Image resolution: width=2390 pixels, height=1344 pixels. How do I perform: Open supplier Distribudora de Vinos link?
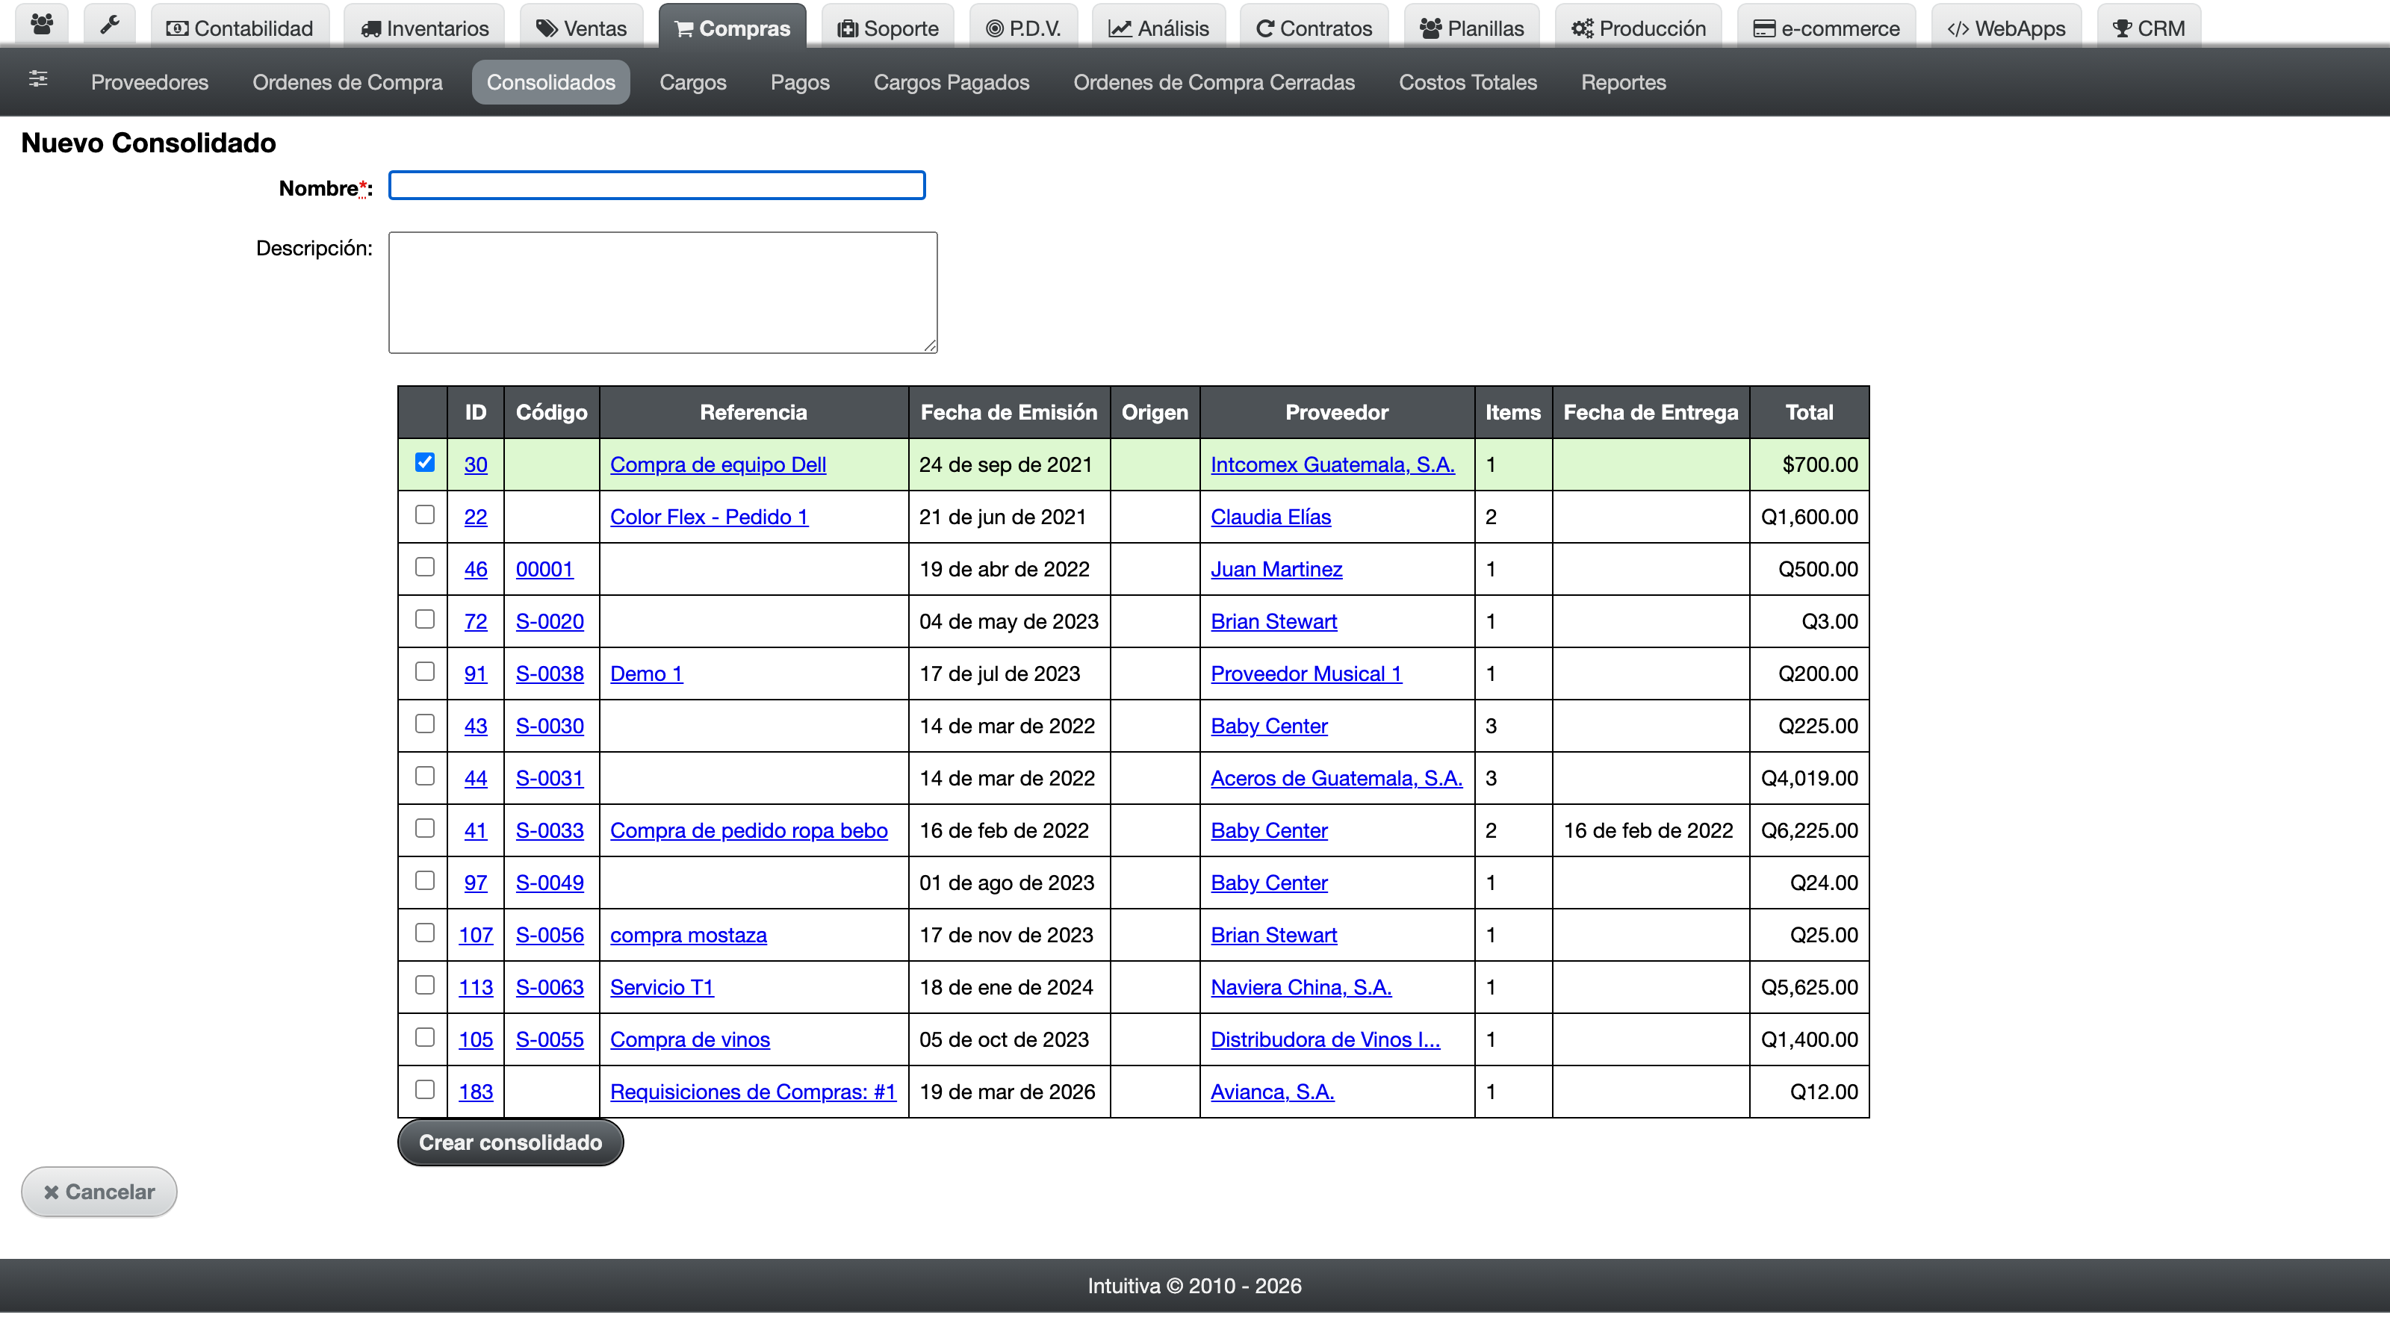click(1325, 1040)
